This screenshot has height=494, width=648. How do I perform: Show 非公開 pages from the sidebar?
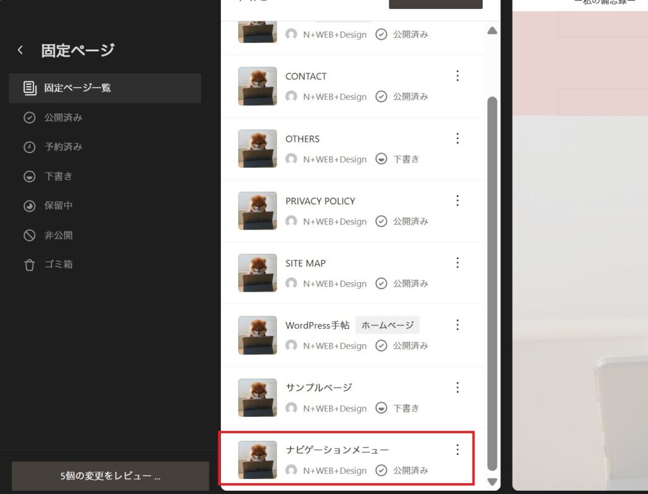tap(58, 235)
